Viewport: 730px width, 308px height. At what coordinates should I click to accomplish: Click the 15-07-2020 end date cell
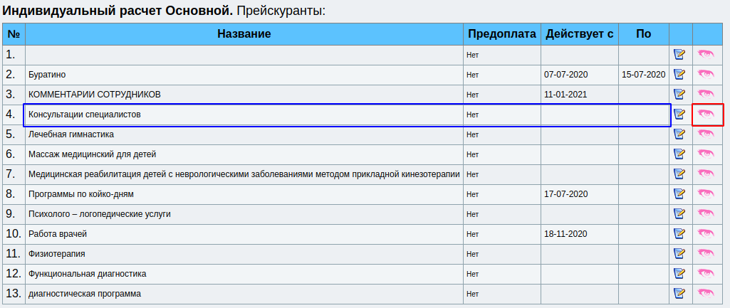pos(643,74)
